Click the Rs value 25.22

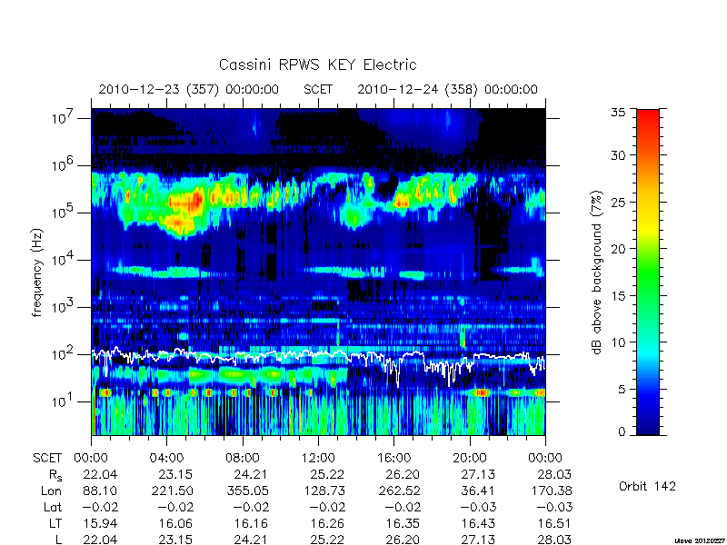327,474
